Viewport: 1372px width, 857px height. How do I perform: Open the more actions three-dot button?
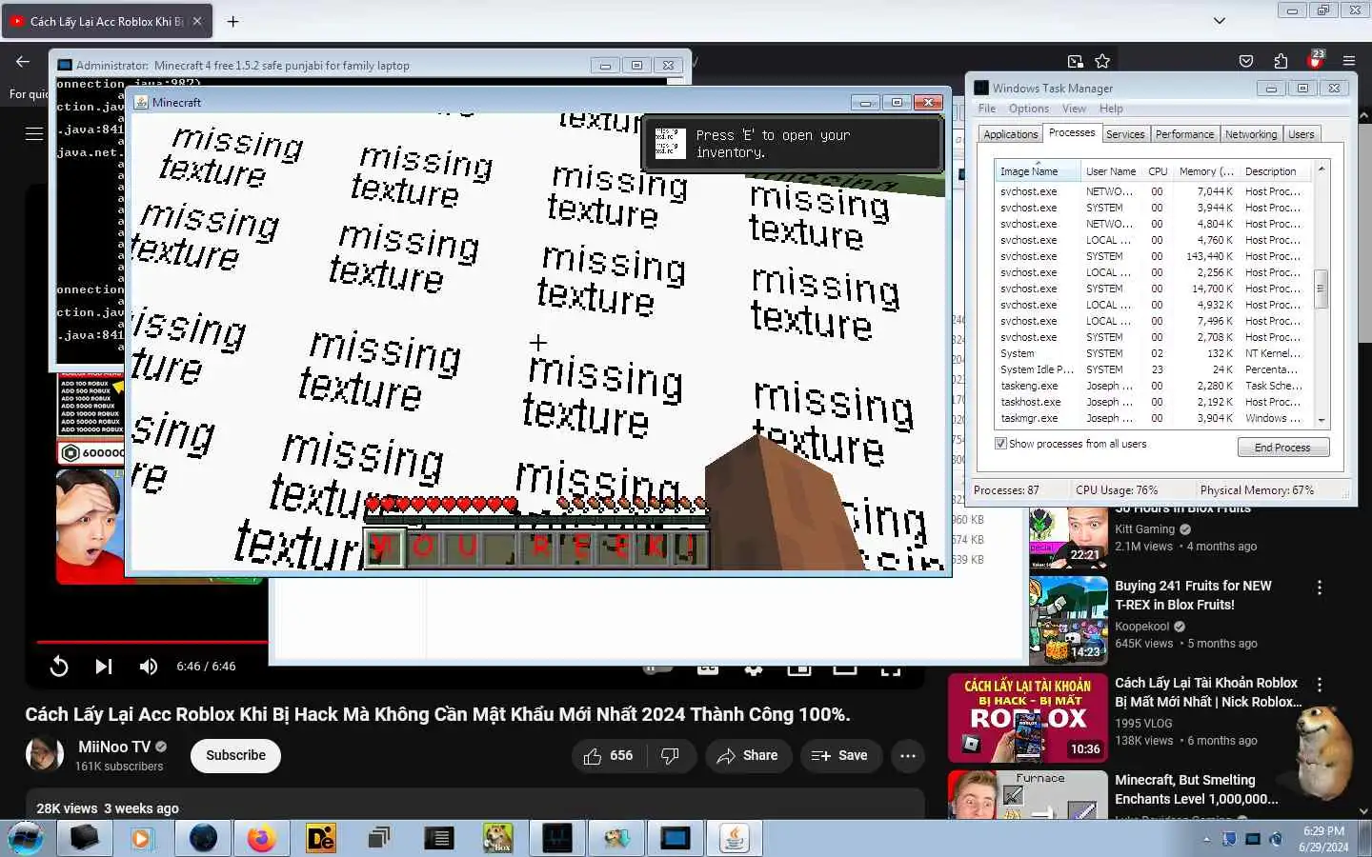pyautogui.click(x=908, y=755)
